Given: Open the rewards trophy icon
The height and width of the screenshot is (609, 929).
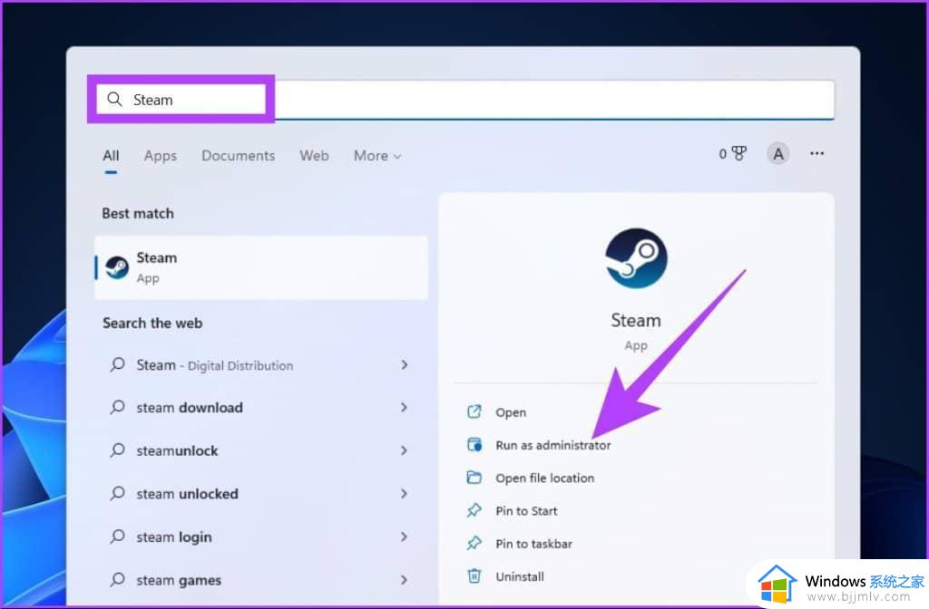Looking at the screenshot, I should [738, 154].
